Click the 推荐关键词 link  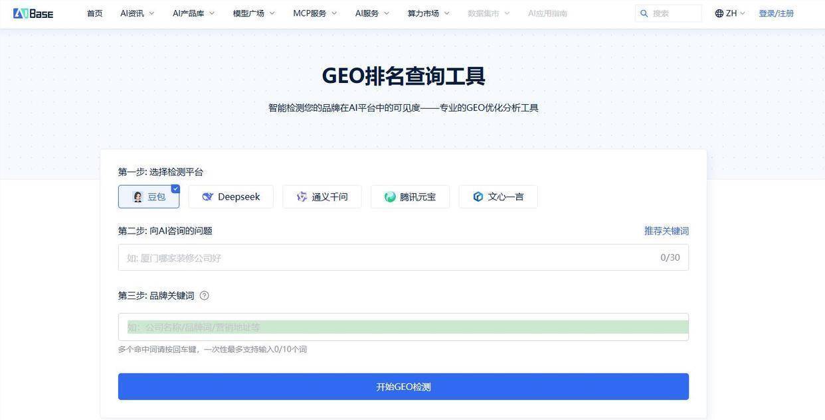(x=666, y=231)
